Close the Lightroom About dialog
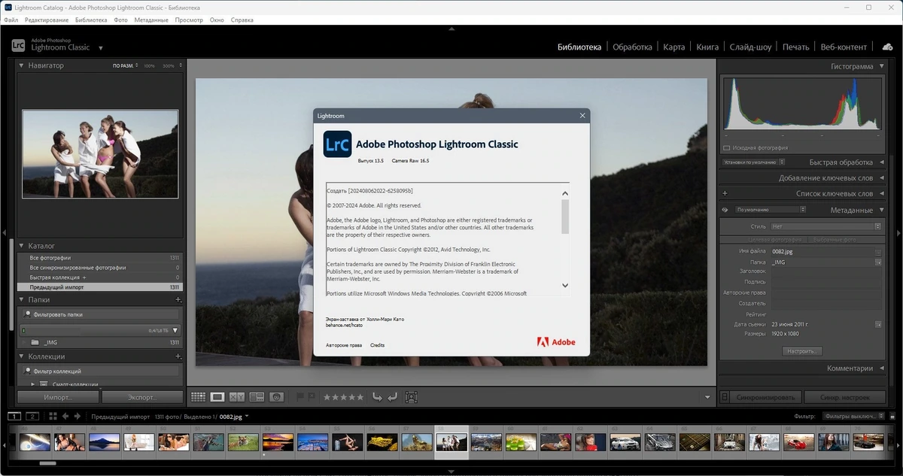Image resolution: width=903 pixels, height=476 pixels. (582, 116)
